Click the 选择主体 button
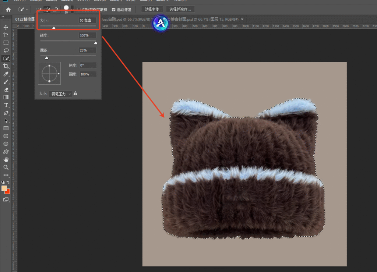377x272 pixels. (152, 10)
